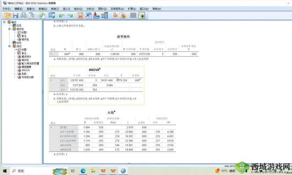Open the 分析(A) menu
The height and width of the screenshot is (175, 292).
pyautogui.click(x=90, y=8)
